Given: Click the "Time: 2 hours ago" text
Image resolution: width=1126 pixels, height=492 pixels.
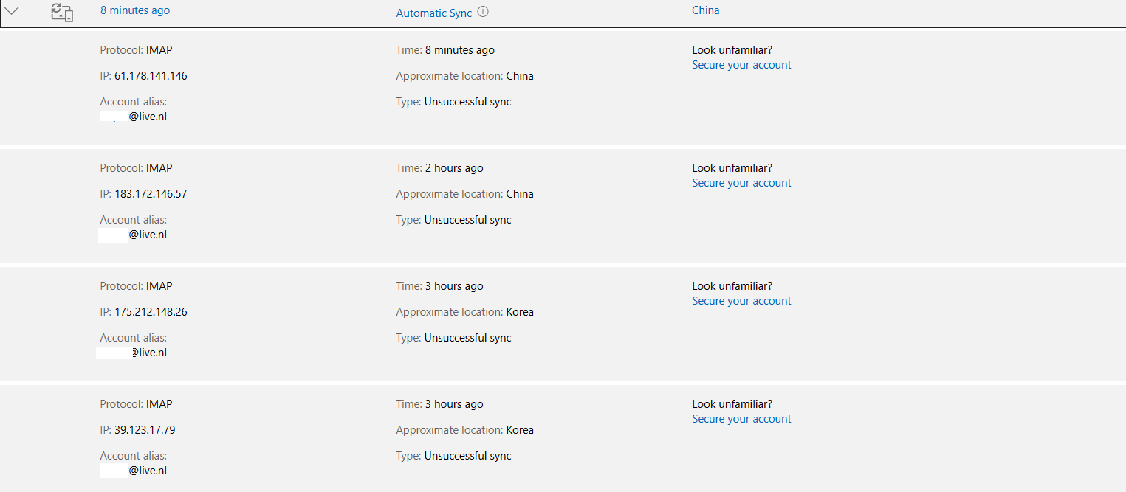Looking at the screenshot, I should click(439, 168).
